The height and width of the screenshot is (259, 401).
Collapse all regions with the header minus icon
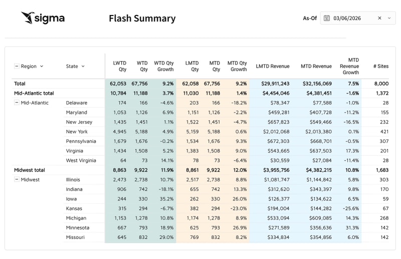(x=17, y=66)
